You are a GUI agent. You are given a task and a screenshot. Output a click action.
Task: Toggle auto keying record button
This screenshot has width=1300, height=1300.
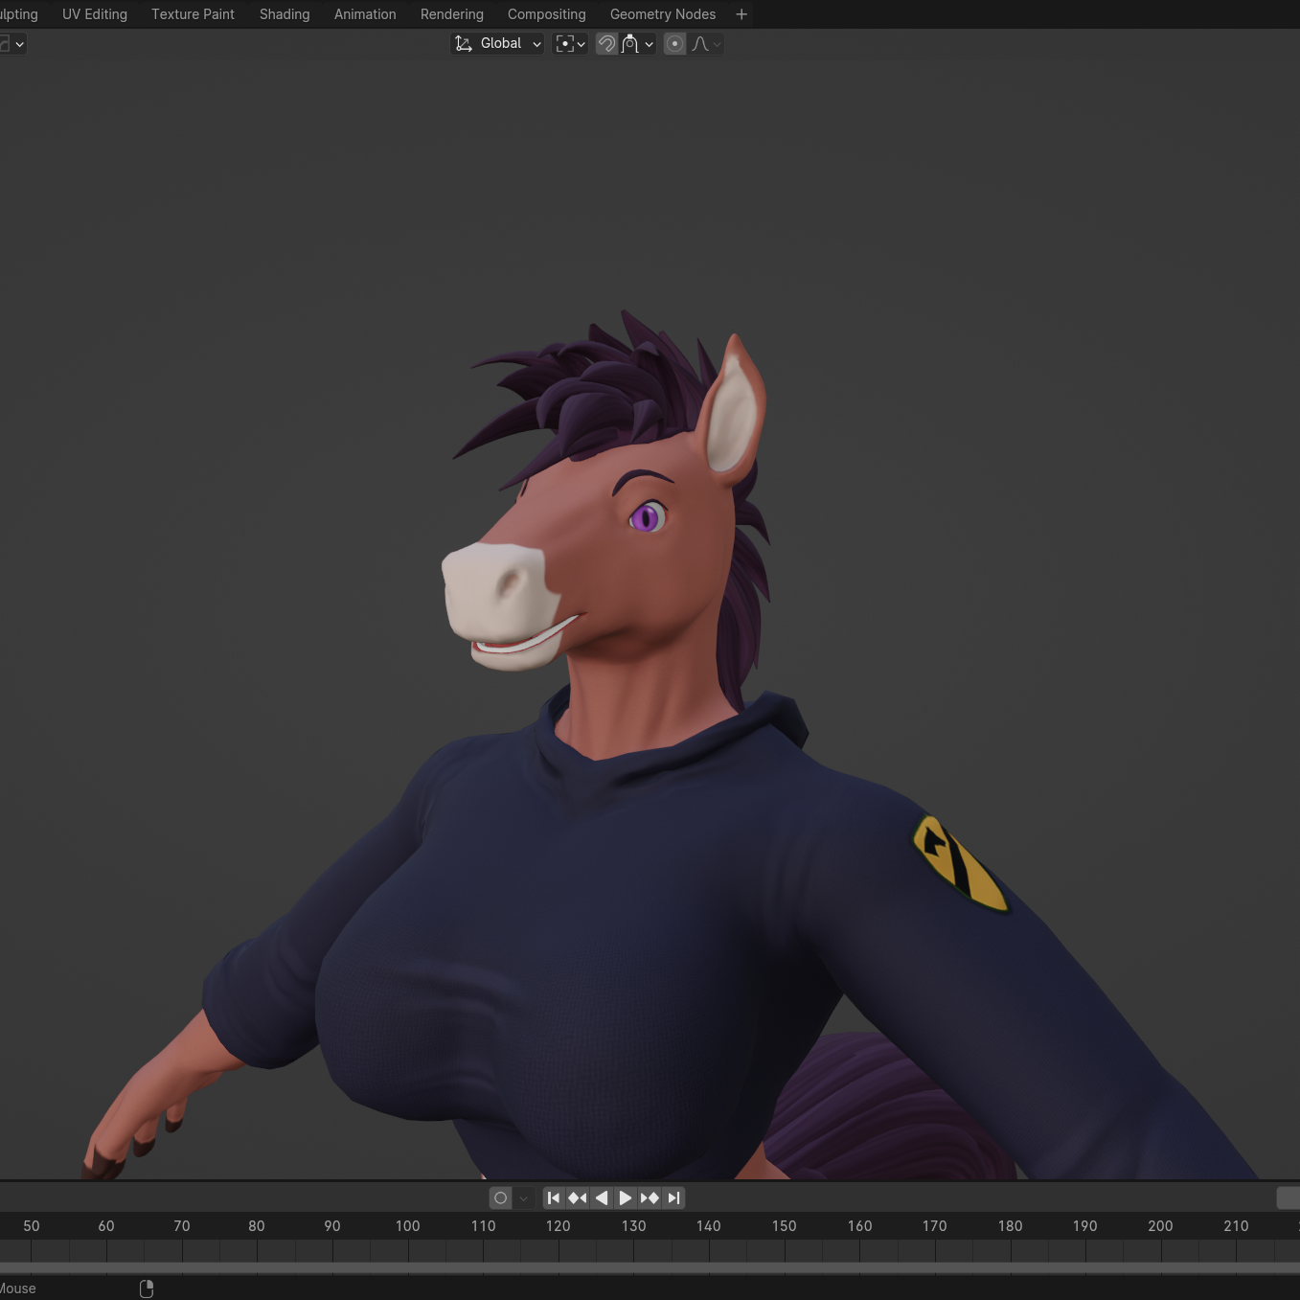point(500,1197)
